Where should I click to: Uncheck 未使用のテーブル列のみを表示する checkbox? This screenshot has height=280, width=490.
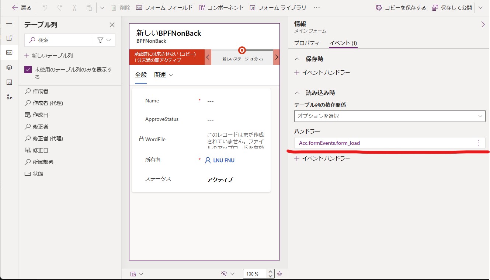tap(28, 70)
